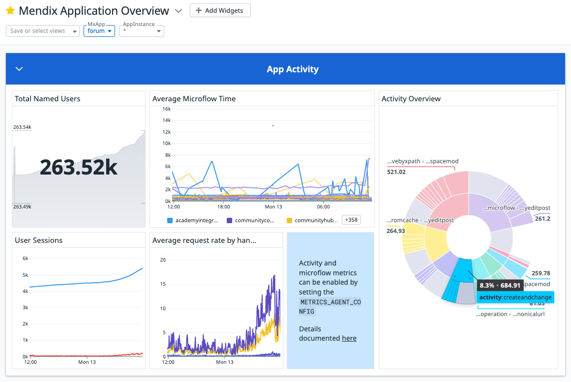Open the MxApp forum variable dropdown
This screenshot has width=571, height=382.
point(99,31)
